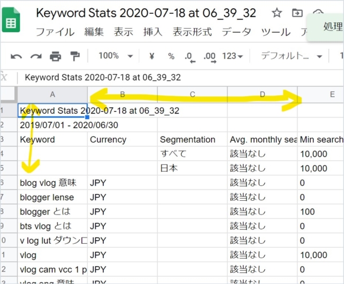Select the vlog cam vcc 1 cell
Viewport: 344px width, 284px height.
point(52,269)
